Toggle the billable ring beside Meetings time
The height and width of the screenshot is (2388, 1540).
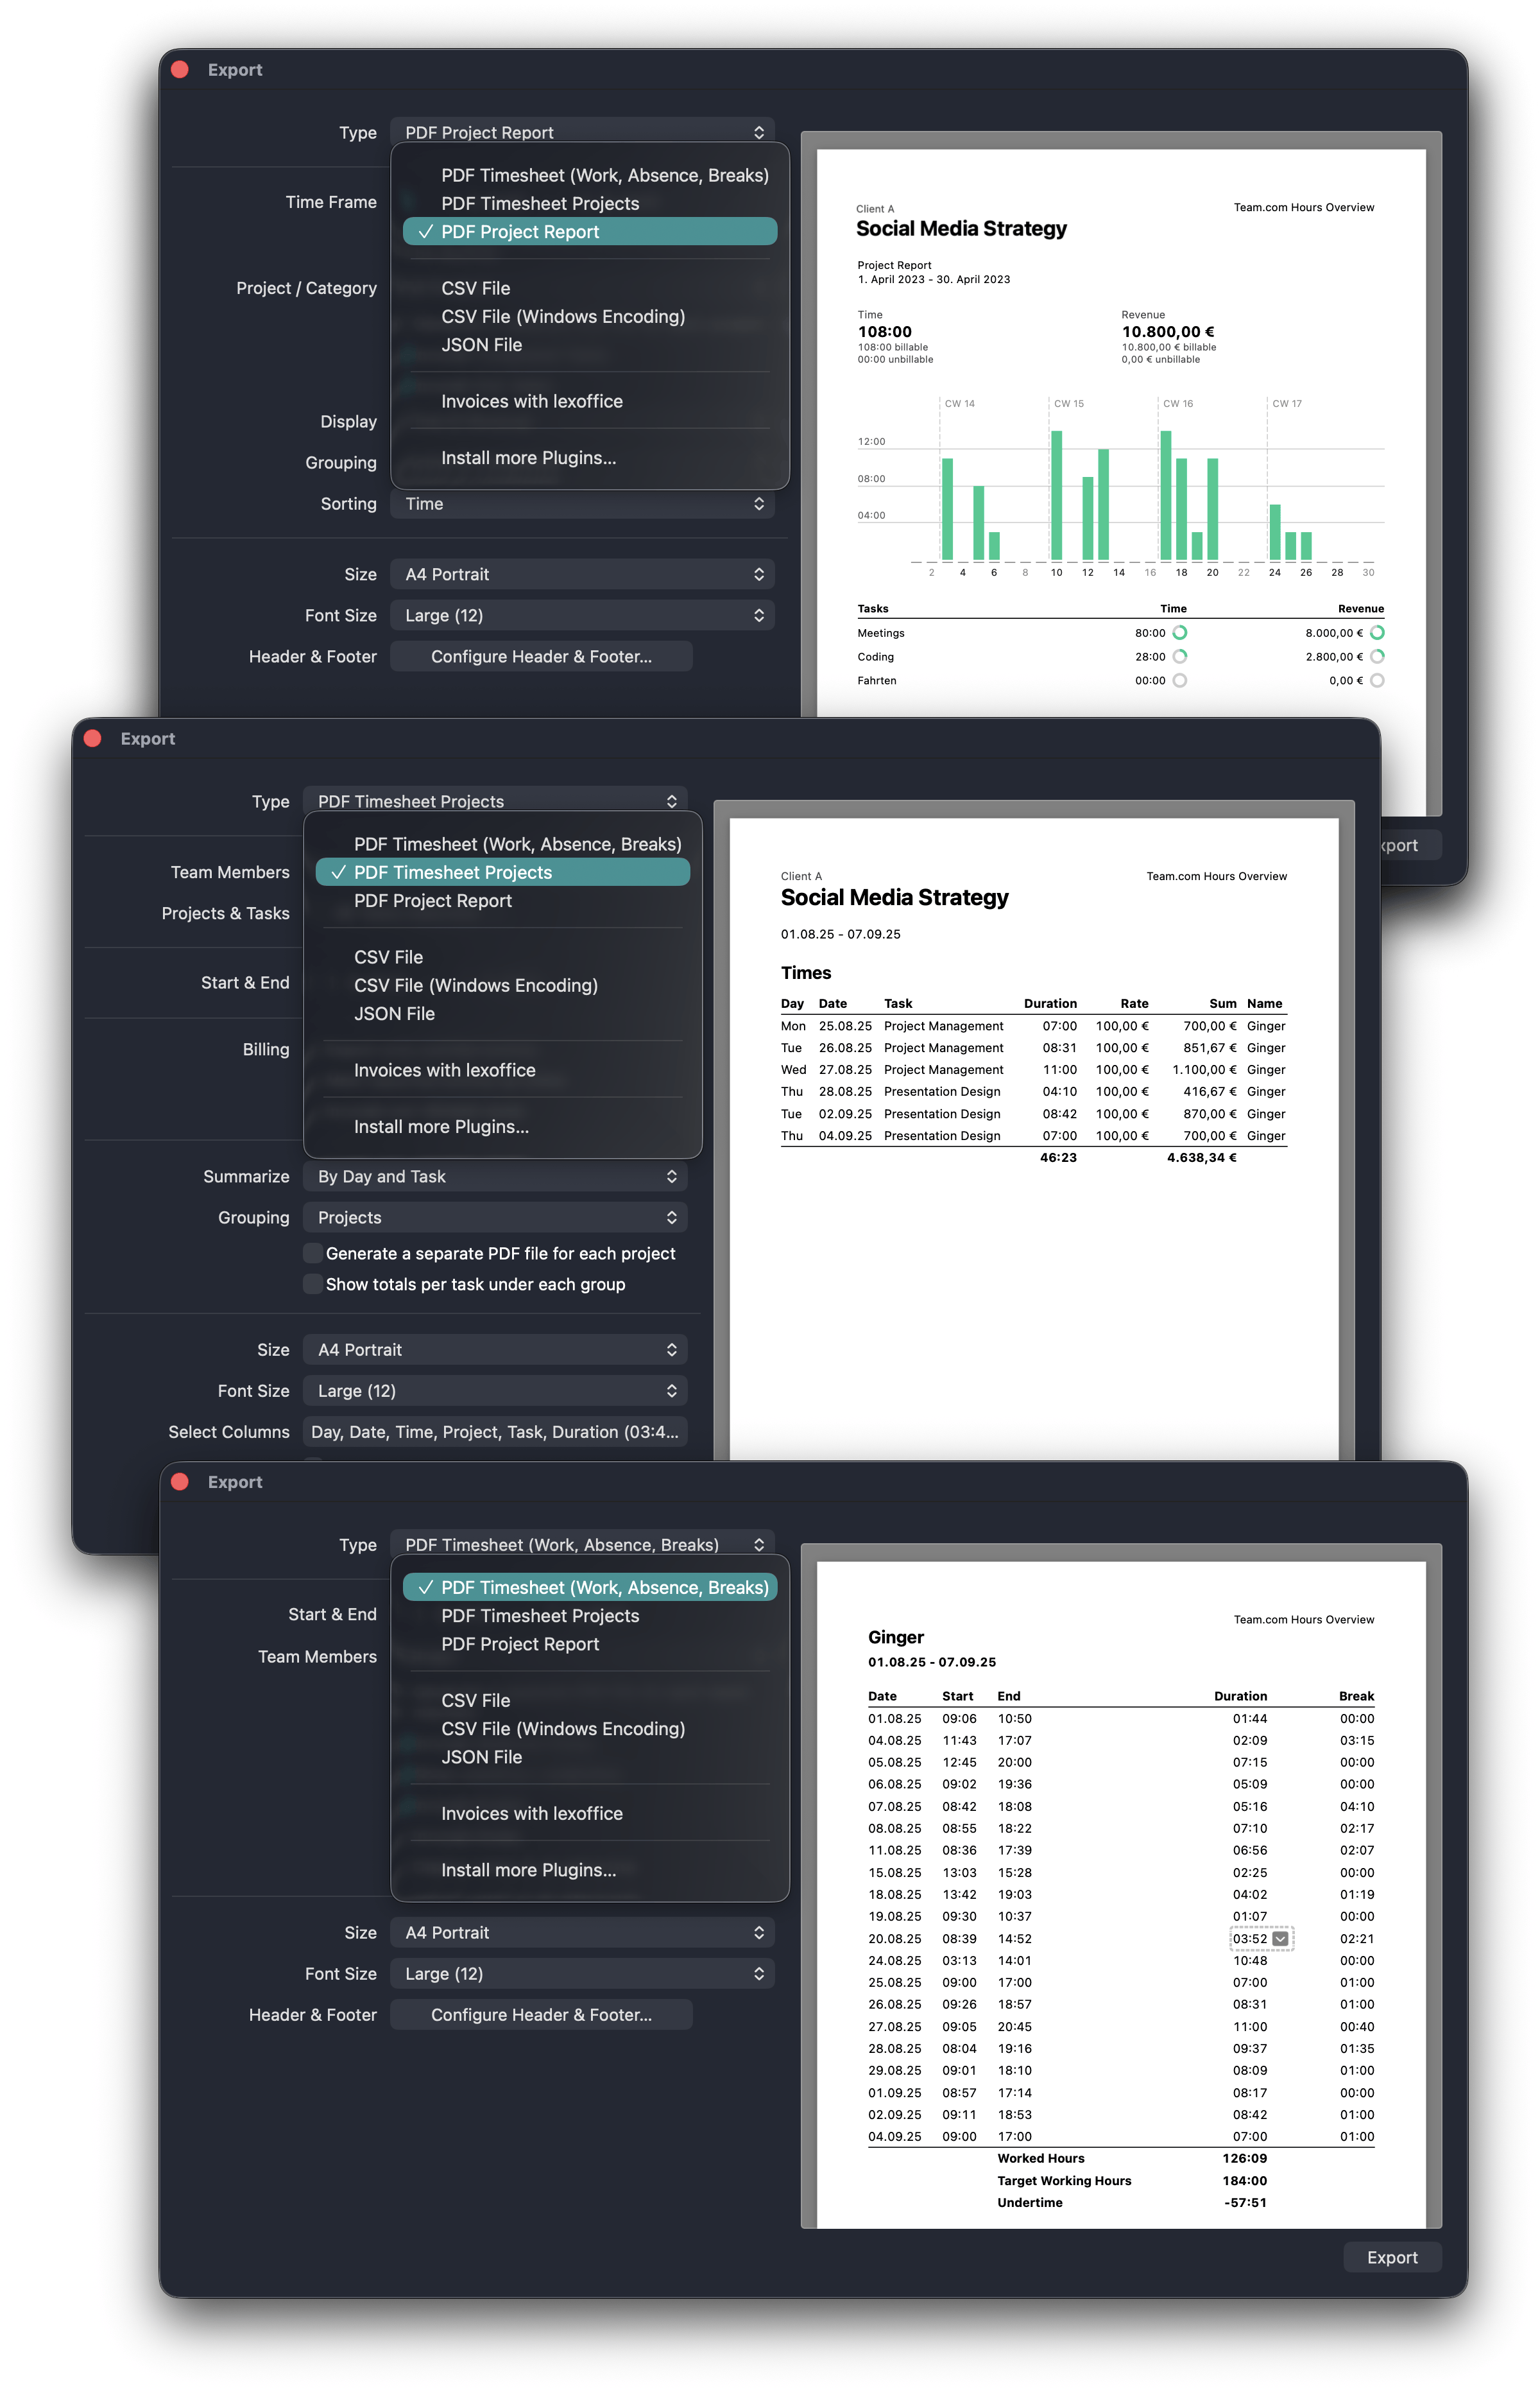pyautogui.click(x=1181, y=632)
